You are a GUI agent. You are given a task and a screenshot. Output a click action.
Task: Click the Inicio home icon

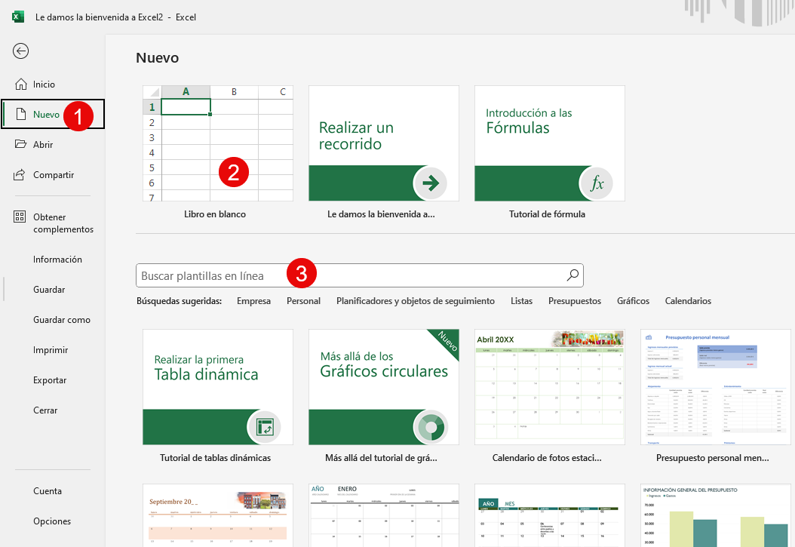pos(21,85)
